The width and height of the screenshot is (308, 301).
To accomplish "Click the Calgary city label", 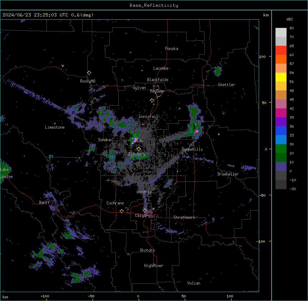I will point(143,216).
